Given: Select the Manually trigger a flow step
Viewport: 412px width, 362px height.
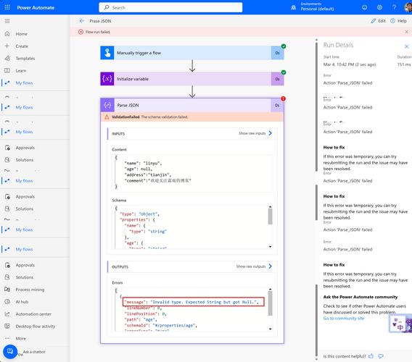Looking at the screenshot, I should coord(192,53).
